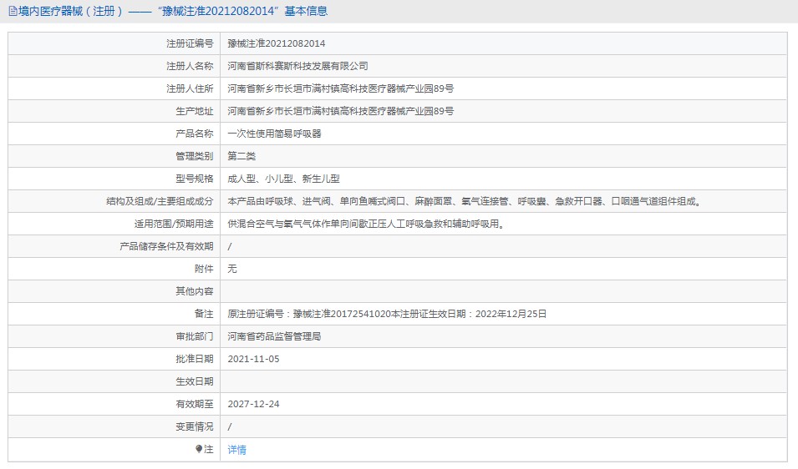This screenshot has width=798, height=469.
Task: Click the 有效期至 label
Action: click(x=195, y=404)
